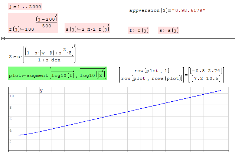Select the s(j):=2·π·i·f(j) definition
Screen dimensions: 235x152
(87, 29)
